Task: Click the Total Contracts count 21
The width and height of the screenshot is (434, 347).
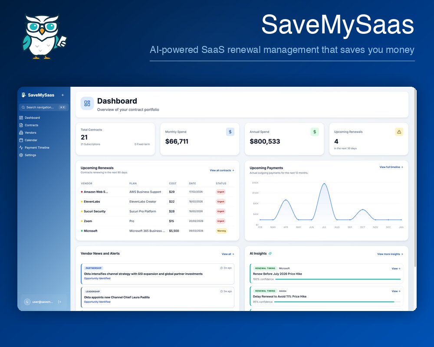Action: pyautogui.click(x=84, y=137)
